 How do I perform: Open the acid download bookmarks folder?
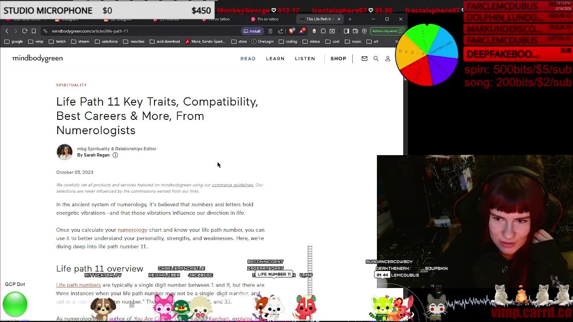(165, 41)
